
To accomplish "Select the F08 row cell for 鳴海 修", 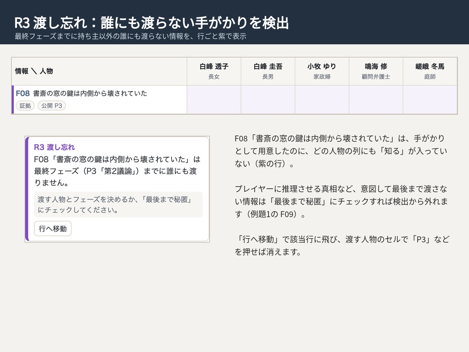I will pos(376,99).
